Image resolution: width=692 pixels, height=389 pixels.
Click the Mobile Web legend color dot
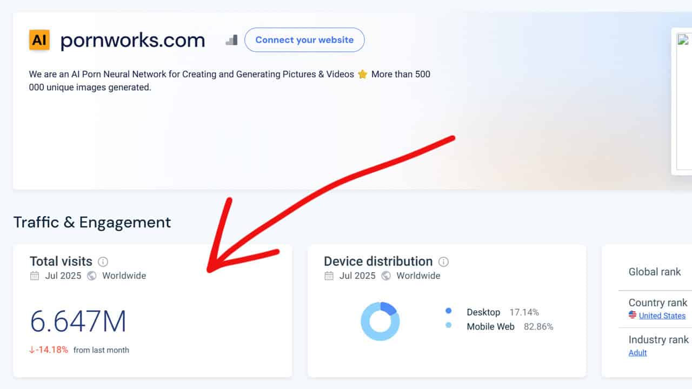tap(448, 326)
